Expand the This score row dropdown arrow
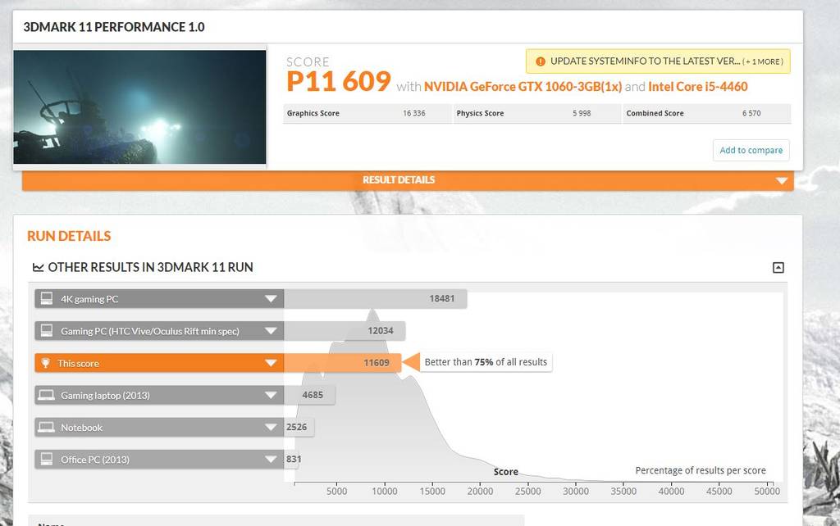Viewport: 840px width, 526px height. tap(271, 363)
